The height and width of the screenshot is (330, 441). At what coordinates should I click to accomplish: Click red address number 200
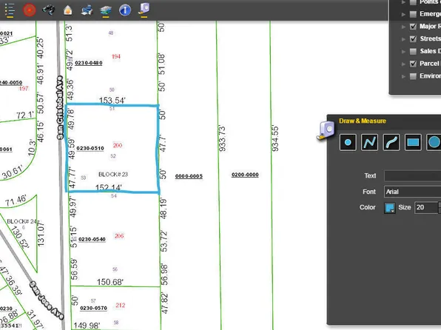pyautogui.click(x=118, y=146)
